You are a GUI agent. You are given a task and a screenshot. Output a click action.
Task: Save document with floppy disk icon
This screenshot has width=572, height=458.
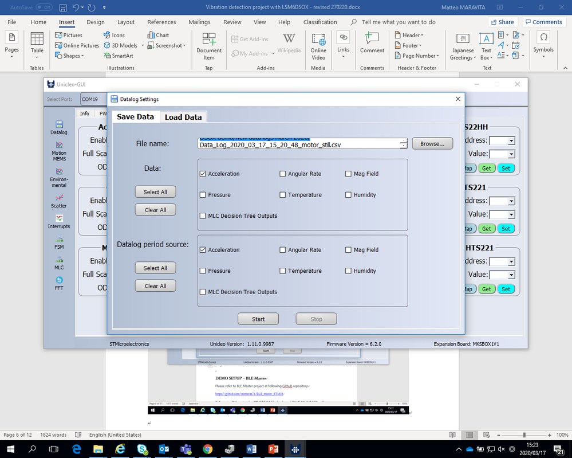[x=63, y=7]
